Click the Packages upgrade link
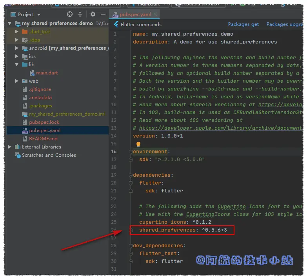Image resolution: width=307 pixels, height=279 pixels. 285,24
